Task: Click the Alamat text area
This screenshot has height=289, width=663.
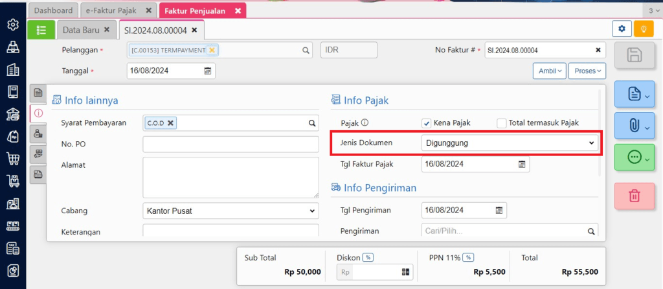Action: tap(231, 178)
